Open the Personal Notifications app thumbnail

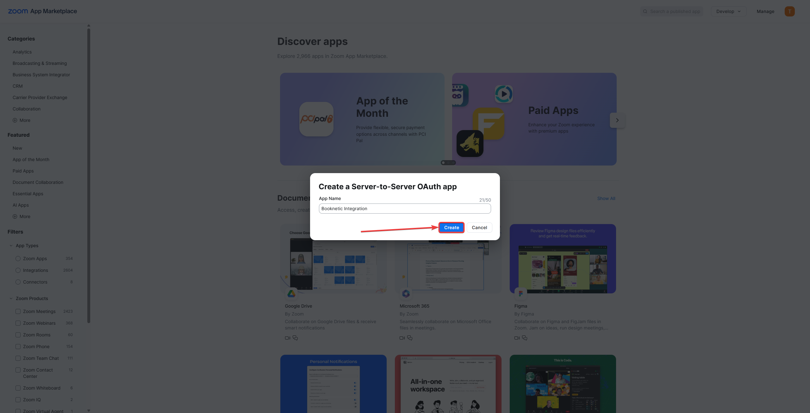tap(333, 384)
